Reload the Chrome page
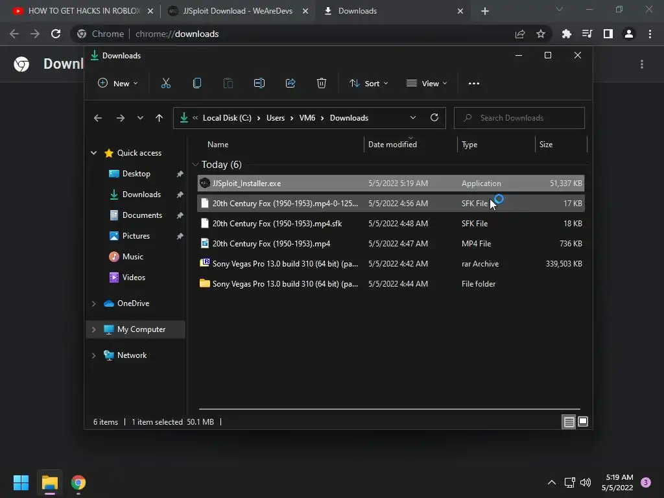 click(x=56, y=34)
